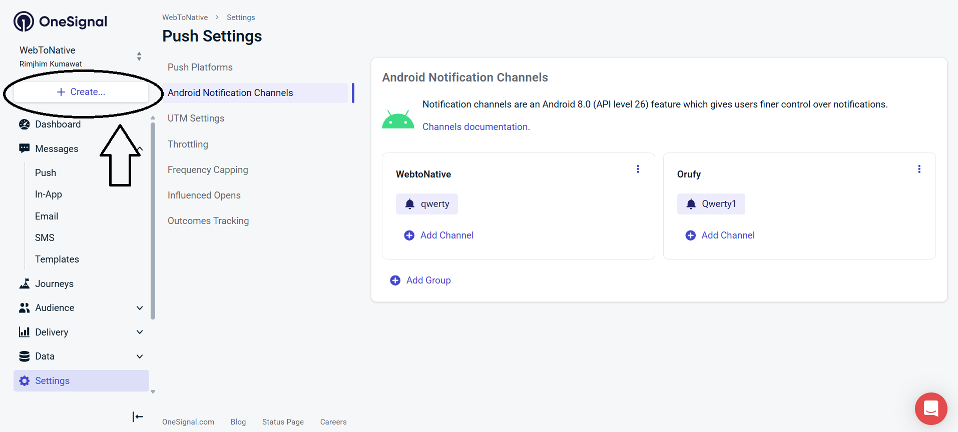The width and height of the screenshot is (958, 432).
Task: Open Orufy group three-dot menu
Action: point(919,169)
